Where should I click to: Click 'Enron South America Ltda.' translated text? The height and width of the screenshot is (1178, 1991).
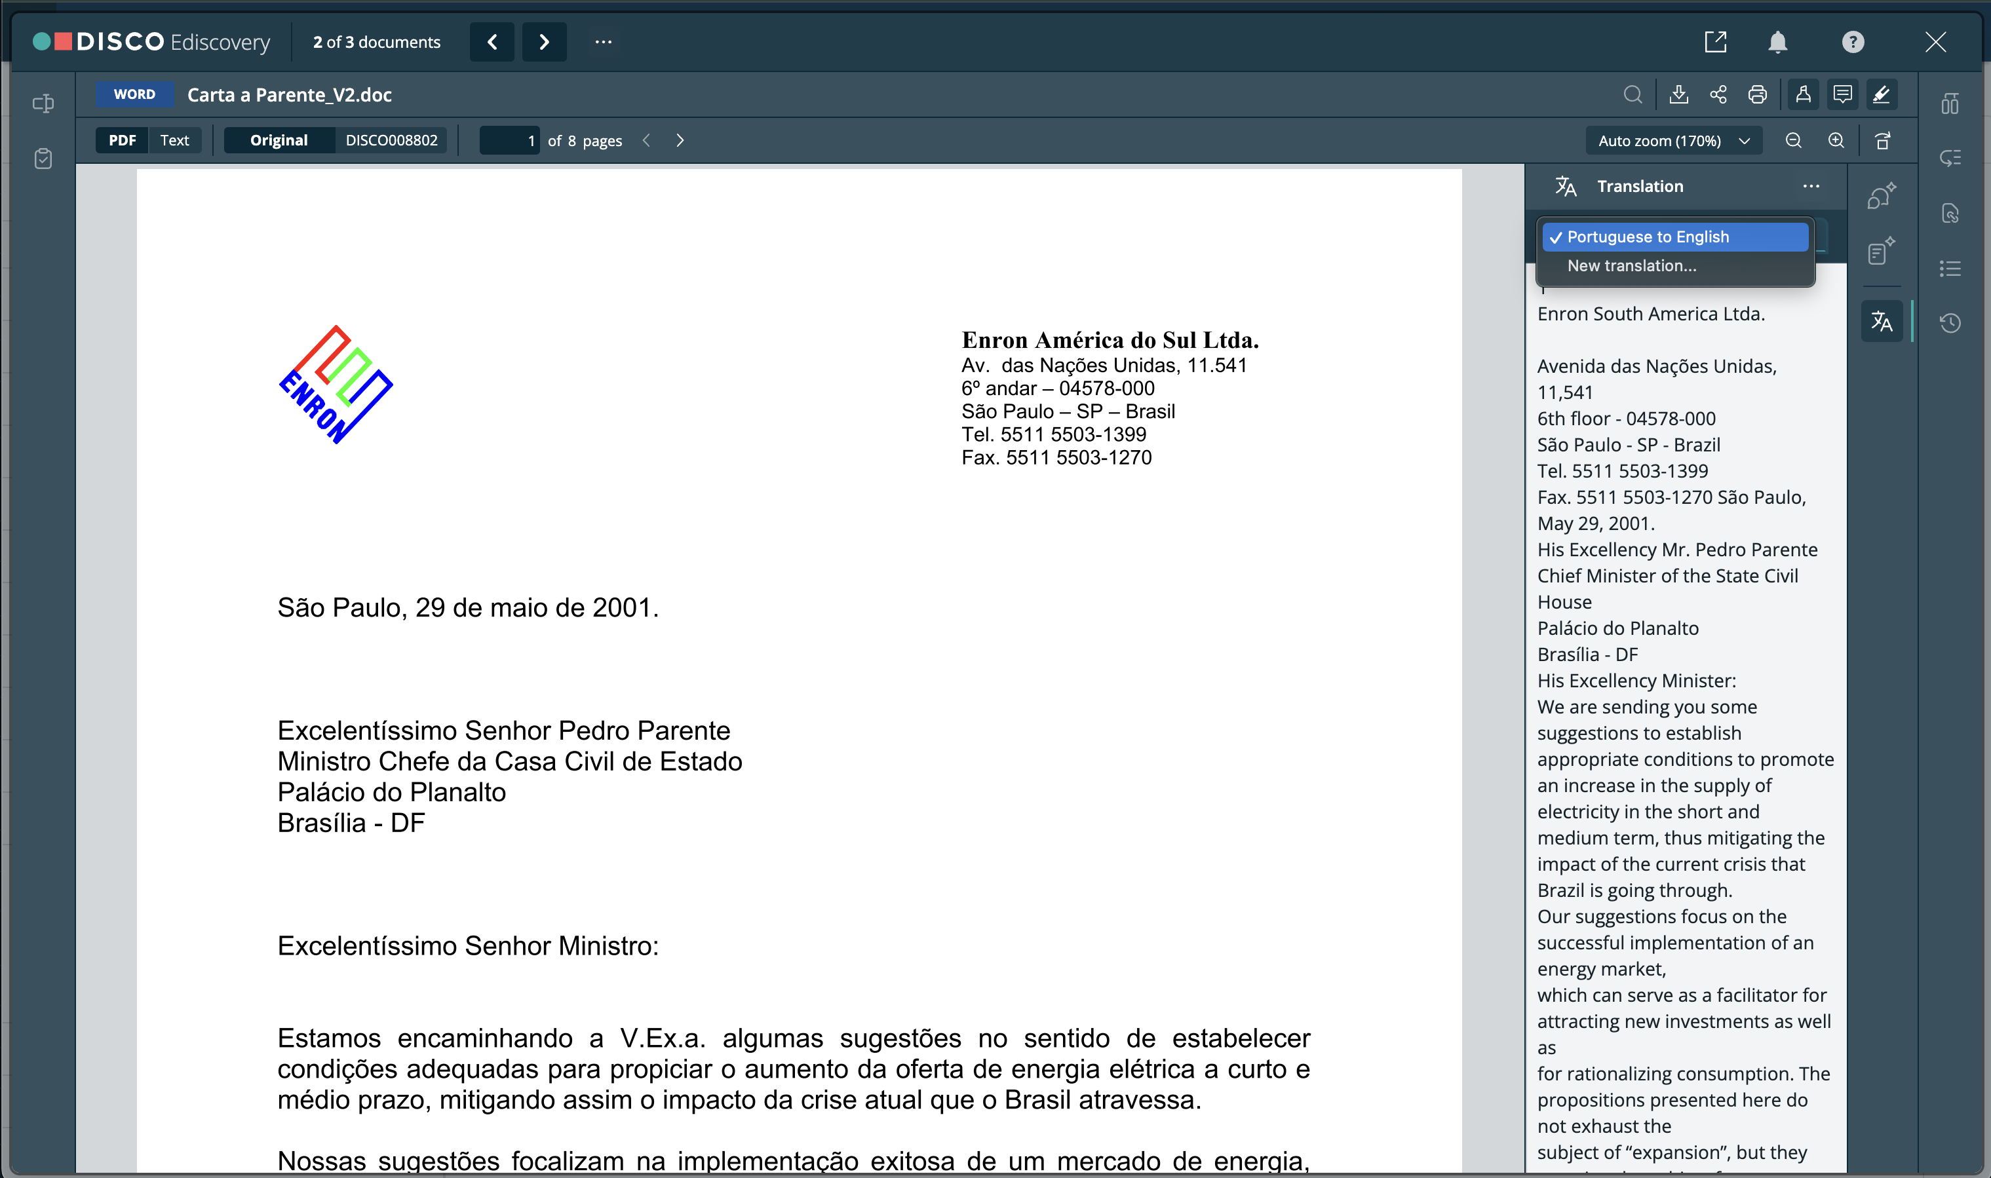click(x=1652, y=314)
